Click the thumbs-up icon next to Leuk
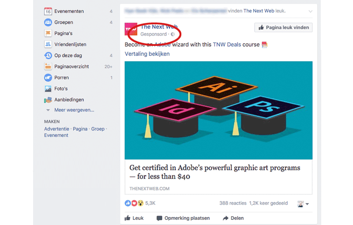Viewport: 353px width, 225px height. [128, 218]
